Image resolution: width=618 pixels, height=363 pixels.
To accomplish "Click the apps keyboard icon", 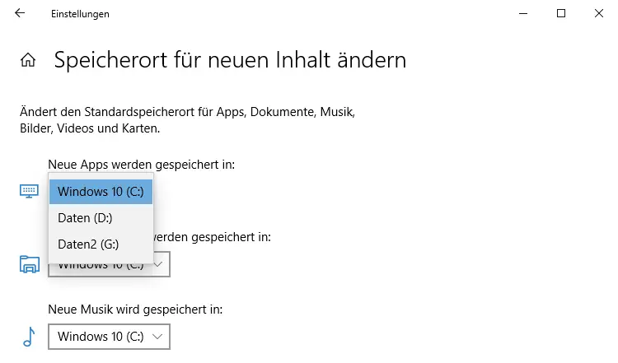I will click(29, 191).
